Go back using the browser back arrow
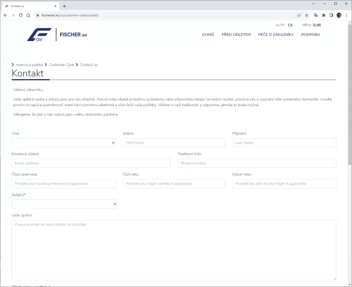352x287 pixels. click(5, 15)
